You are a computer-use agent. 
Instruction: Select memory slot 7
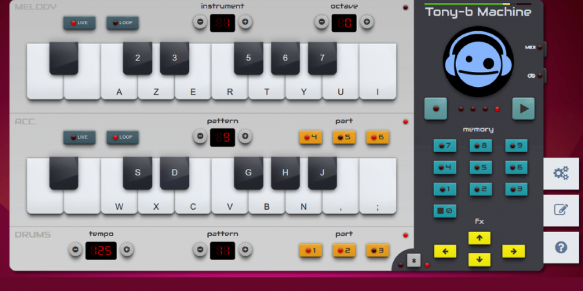click(x=445, y=145)
